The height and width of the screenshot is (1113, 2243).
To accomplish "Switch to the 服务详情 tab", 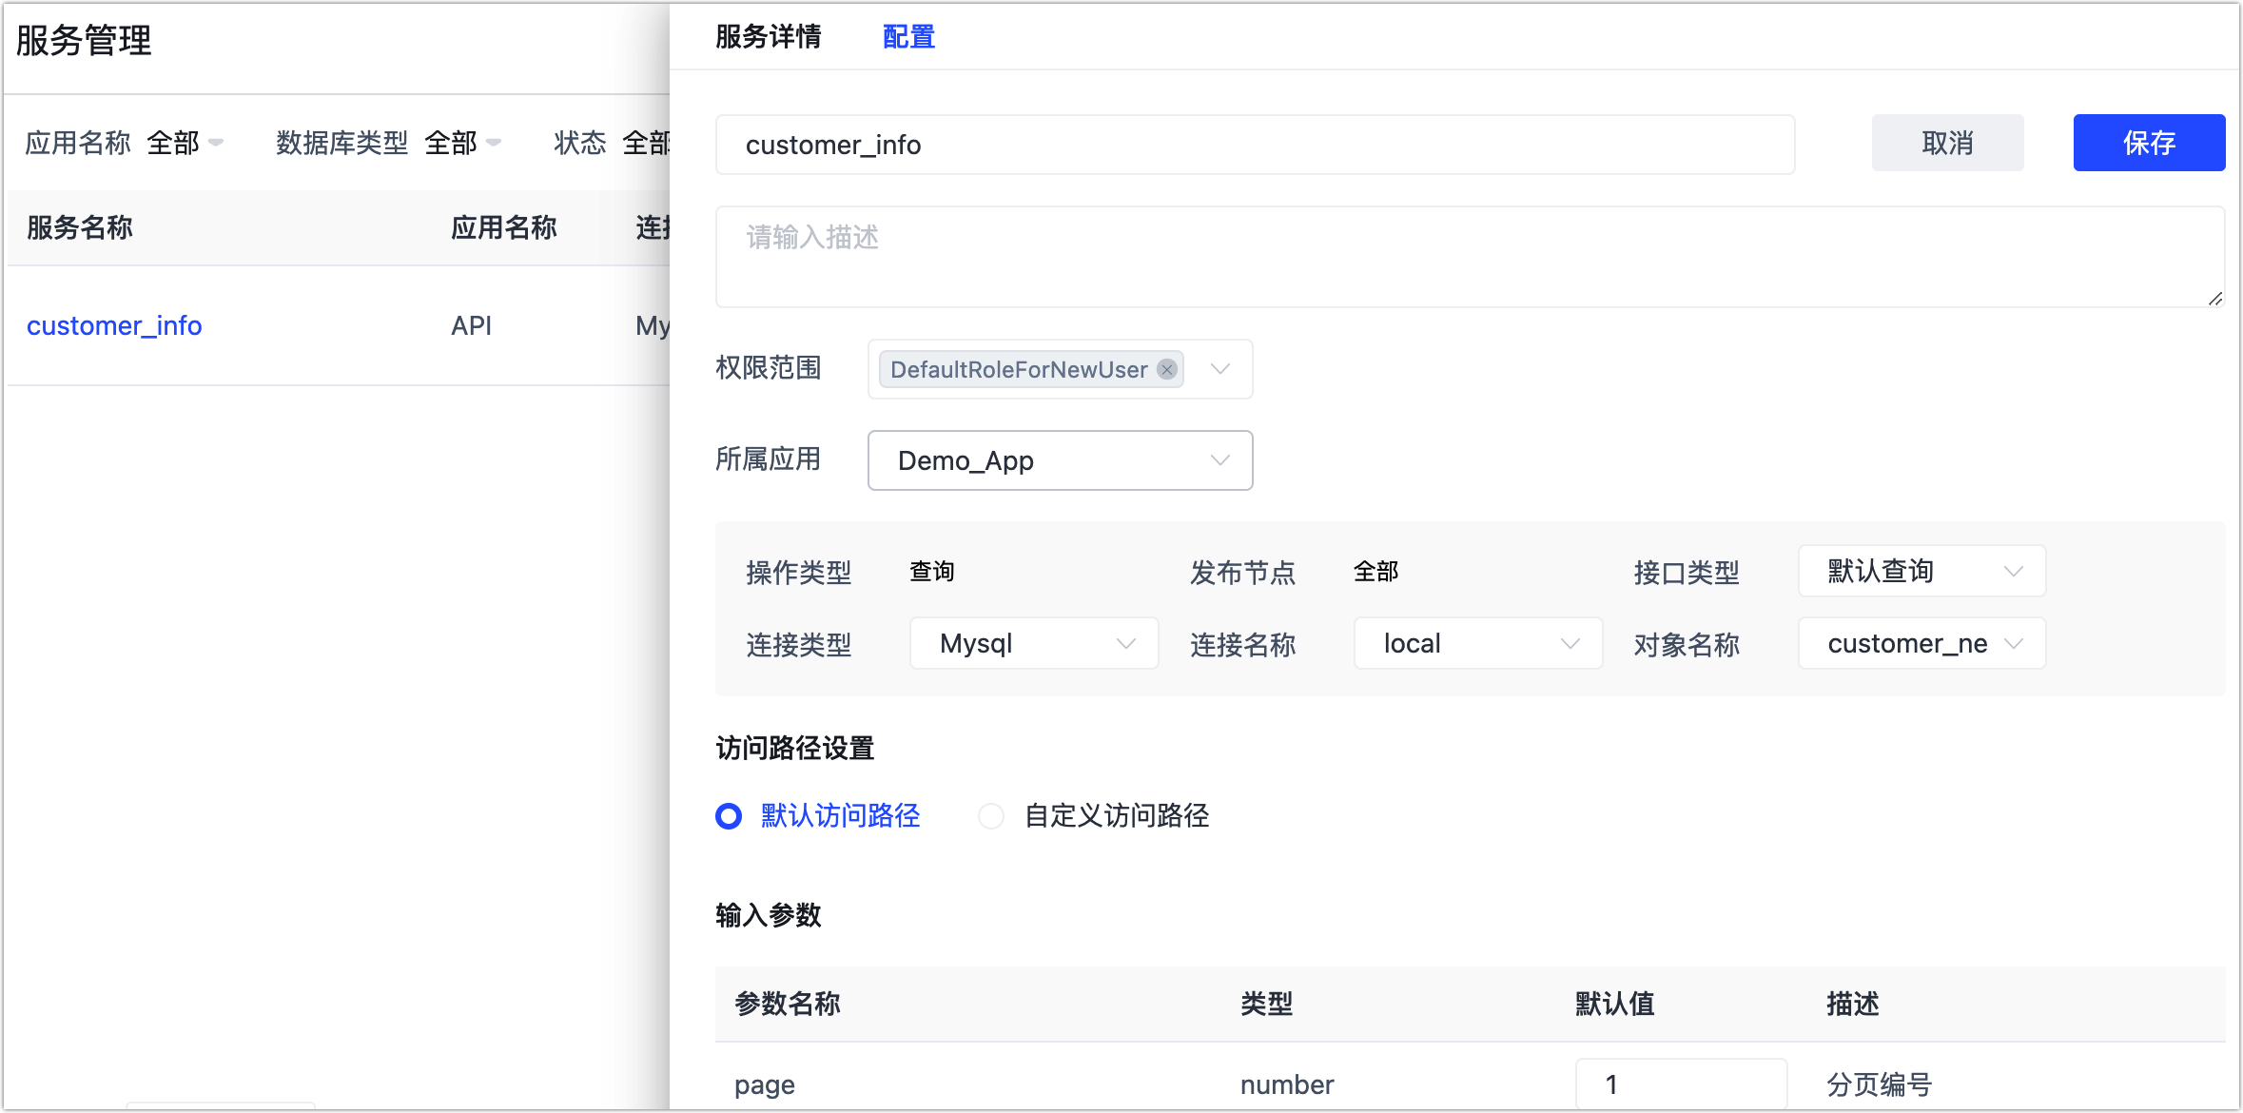I will tap(768, 37).
